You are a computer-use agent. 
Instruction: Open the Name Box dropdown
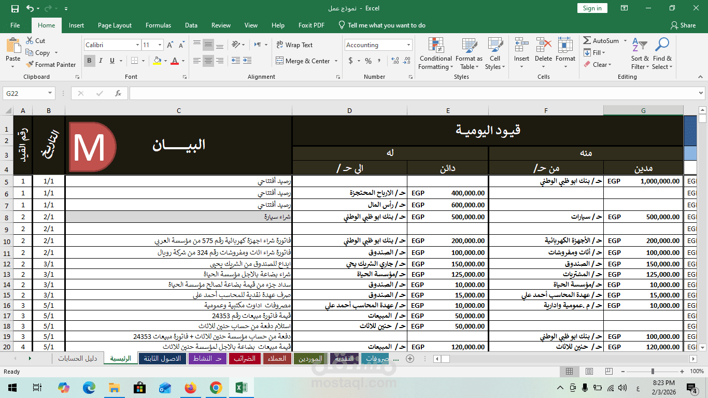coord(50,93)
